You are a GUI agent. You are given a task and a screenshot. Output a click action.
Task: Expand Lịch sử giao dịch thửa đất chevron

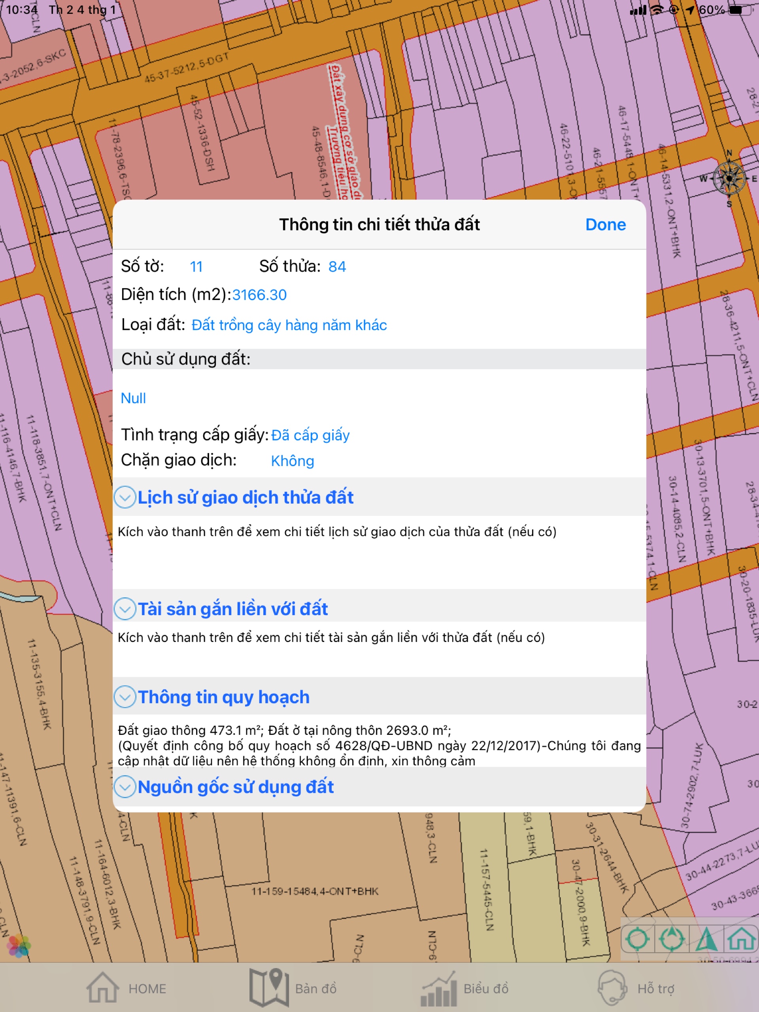125,497
